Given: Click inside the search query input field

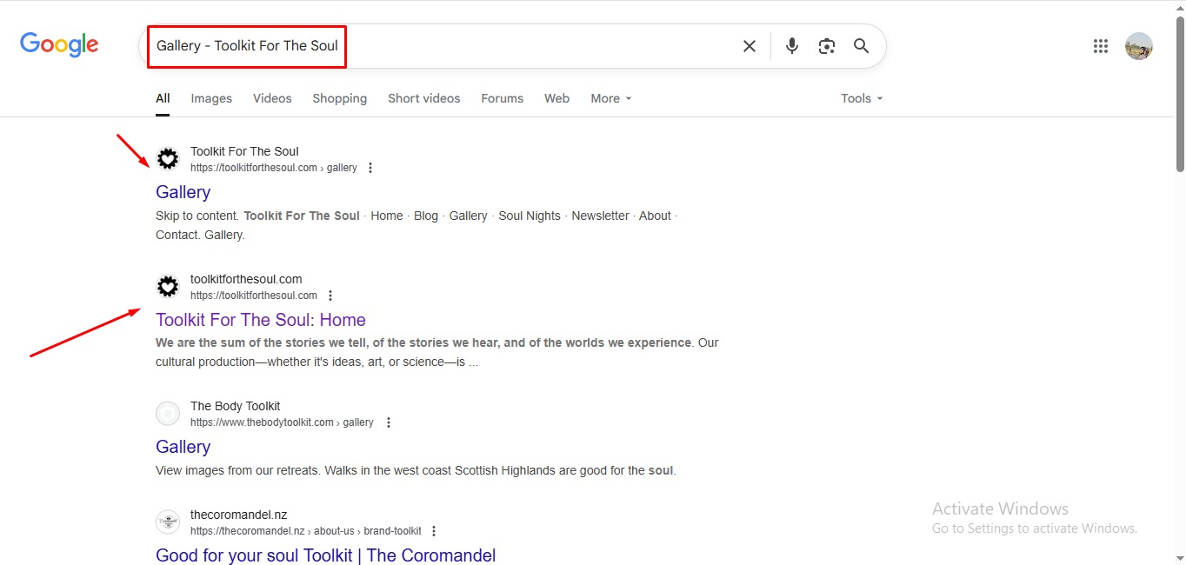Looking at the screenshot, I should (522, 46).
